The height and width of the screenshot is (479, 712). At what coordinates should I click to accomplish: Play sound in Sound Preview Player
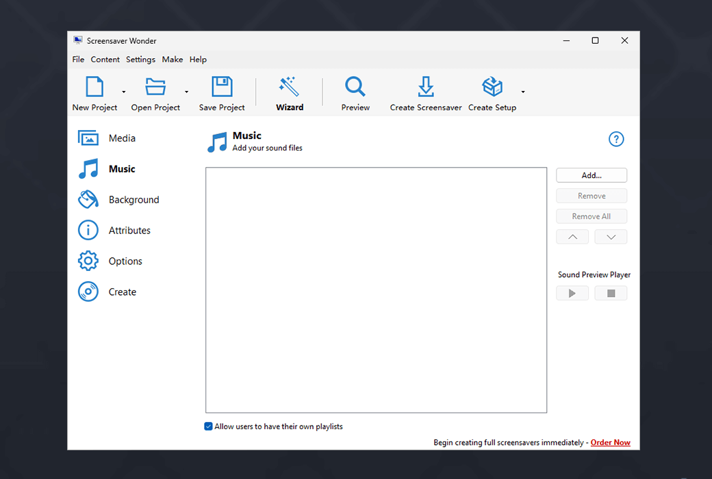572,294
